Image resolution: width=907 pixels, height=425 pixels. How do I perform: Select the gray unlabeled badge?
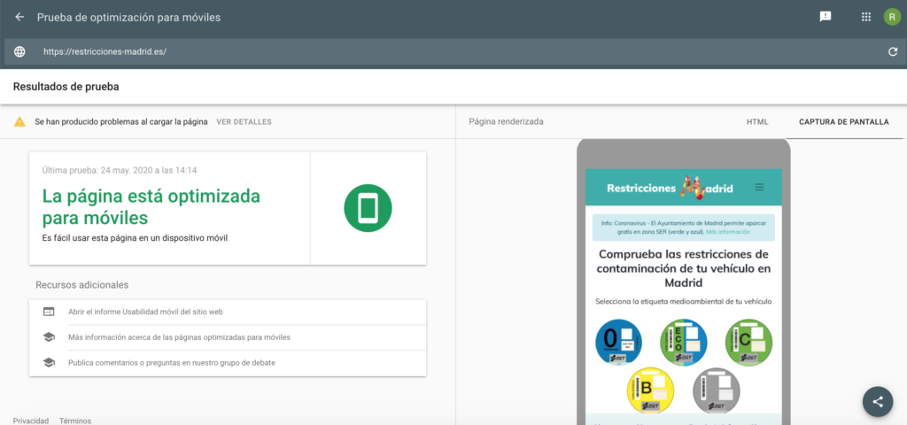(716, 390)
